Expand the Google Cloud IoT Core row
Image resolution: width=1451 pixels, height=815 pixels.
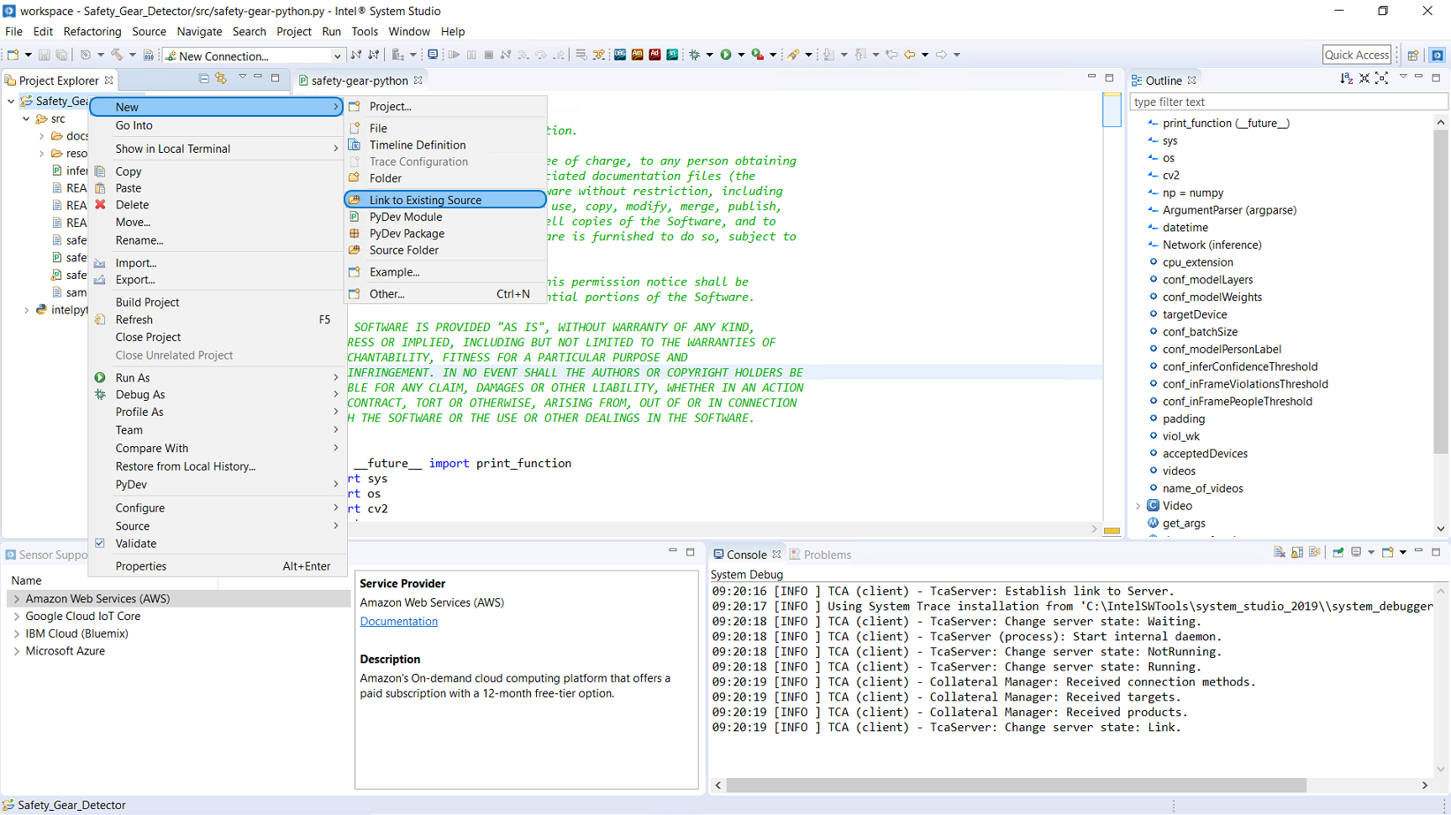point(17,617)
